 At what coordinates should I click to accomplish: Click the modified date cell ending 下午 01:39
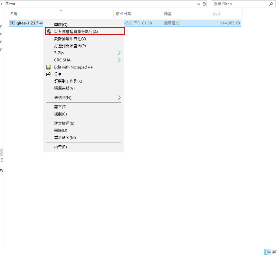pos(138,23)
